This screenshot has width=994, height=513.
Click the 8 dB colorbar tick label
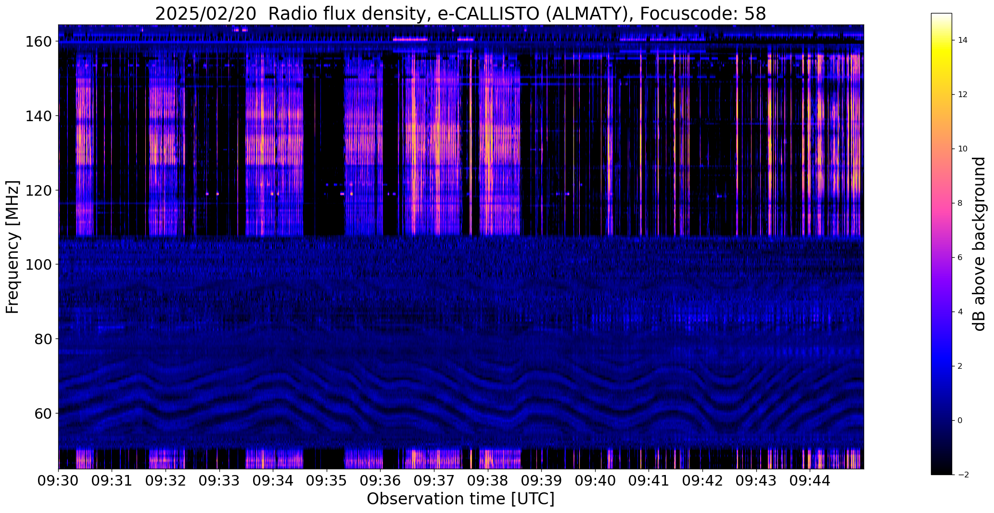click(x=960, y=203)
